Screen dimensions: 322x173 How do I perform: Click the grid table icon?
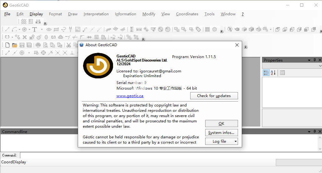[x=207, y=30]
